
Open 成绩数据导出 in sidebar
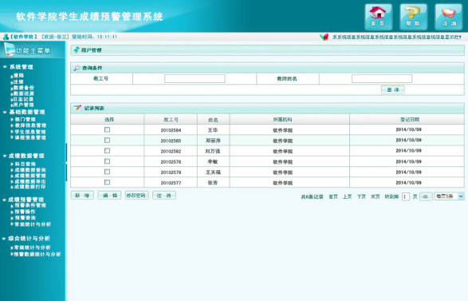30,181
